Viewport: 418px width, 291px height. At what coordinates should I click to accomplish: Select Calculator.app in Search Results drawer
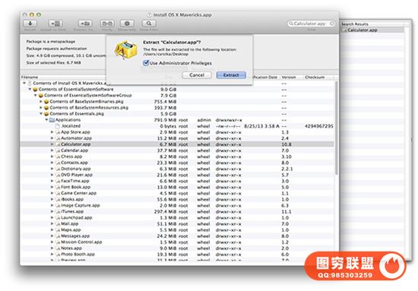[x=372, y=30]
